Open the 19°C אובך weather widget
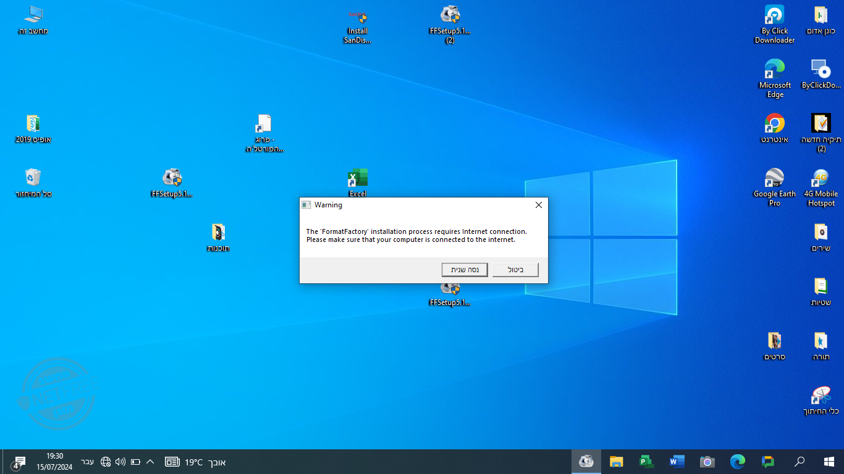Viewport: 844px width, 474px height. click(x=195, y=462)
